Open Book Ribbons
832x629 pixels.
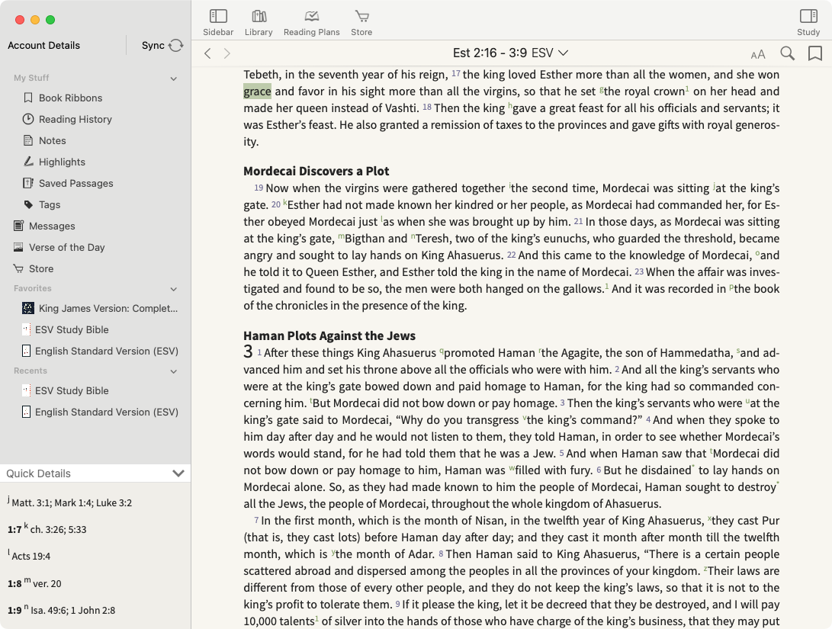pos(63,98)
